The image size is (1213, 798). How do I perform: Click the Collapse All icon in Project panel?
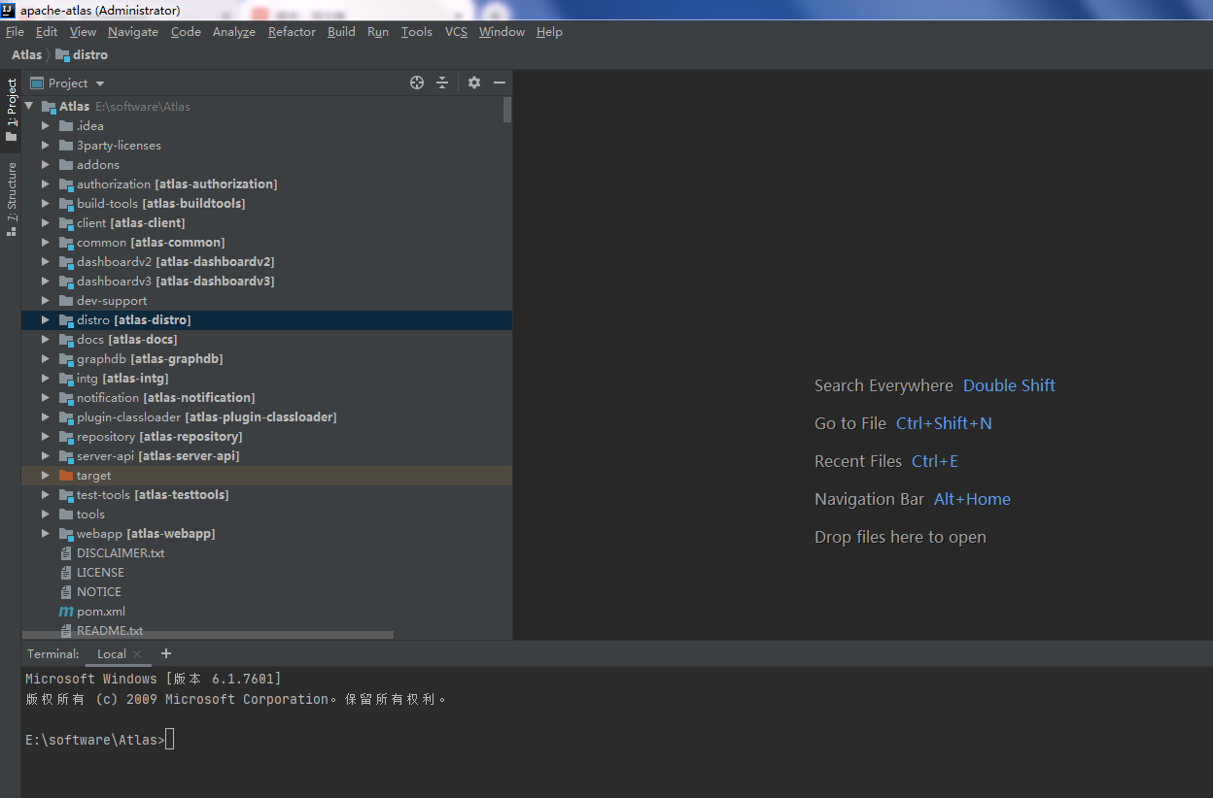coord(442,83)
